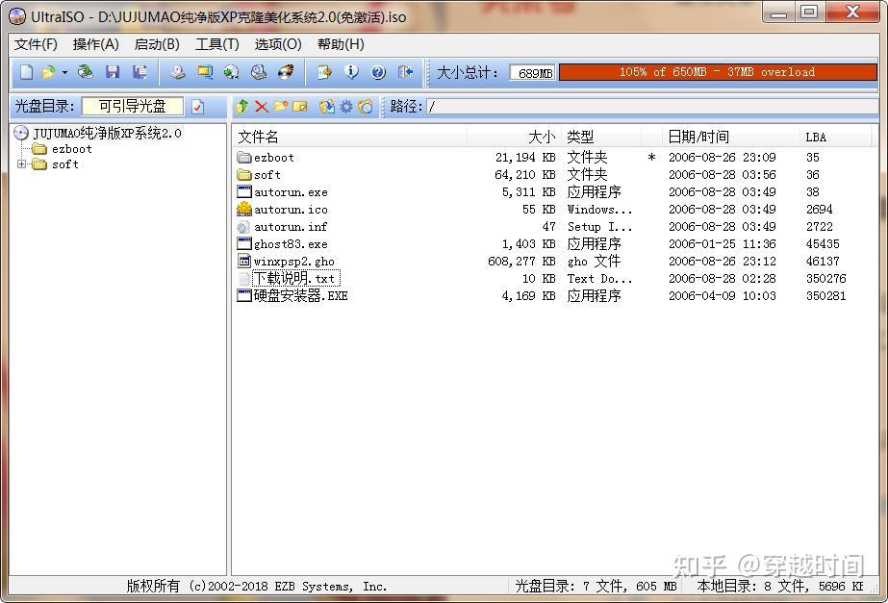The width and height of the screenshot is (888, 603).
Task: Click the Up folder green arrow icon
Action: coord(242,107)
